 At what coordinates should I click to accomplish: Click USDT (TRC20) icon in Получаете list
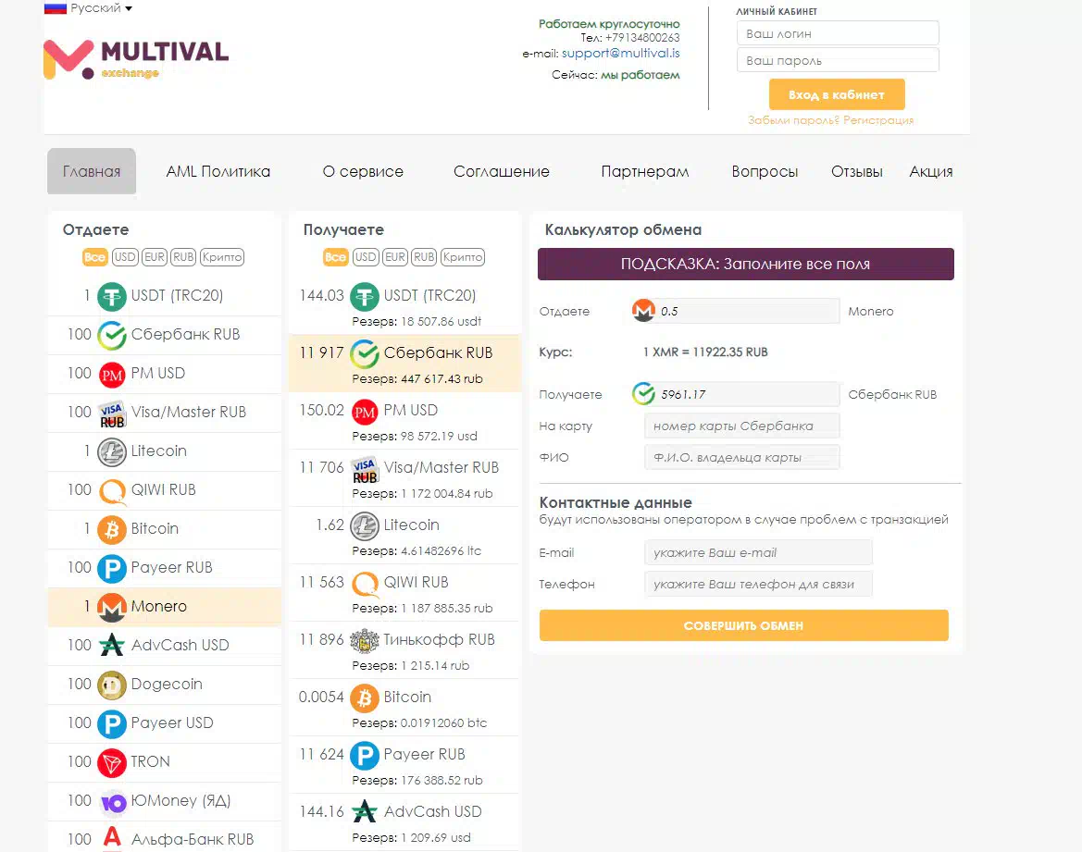365,297
